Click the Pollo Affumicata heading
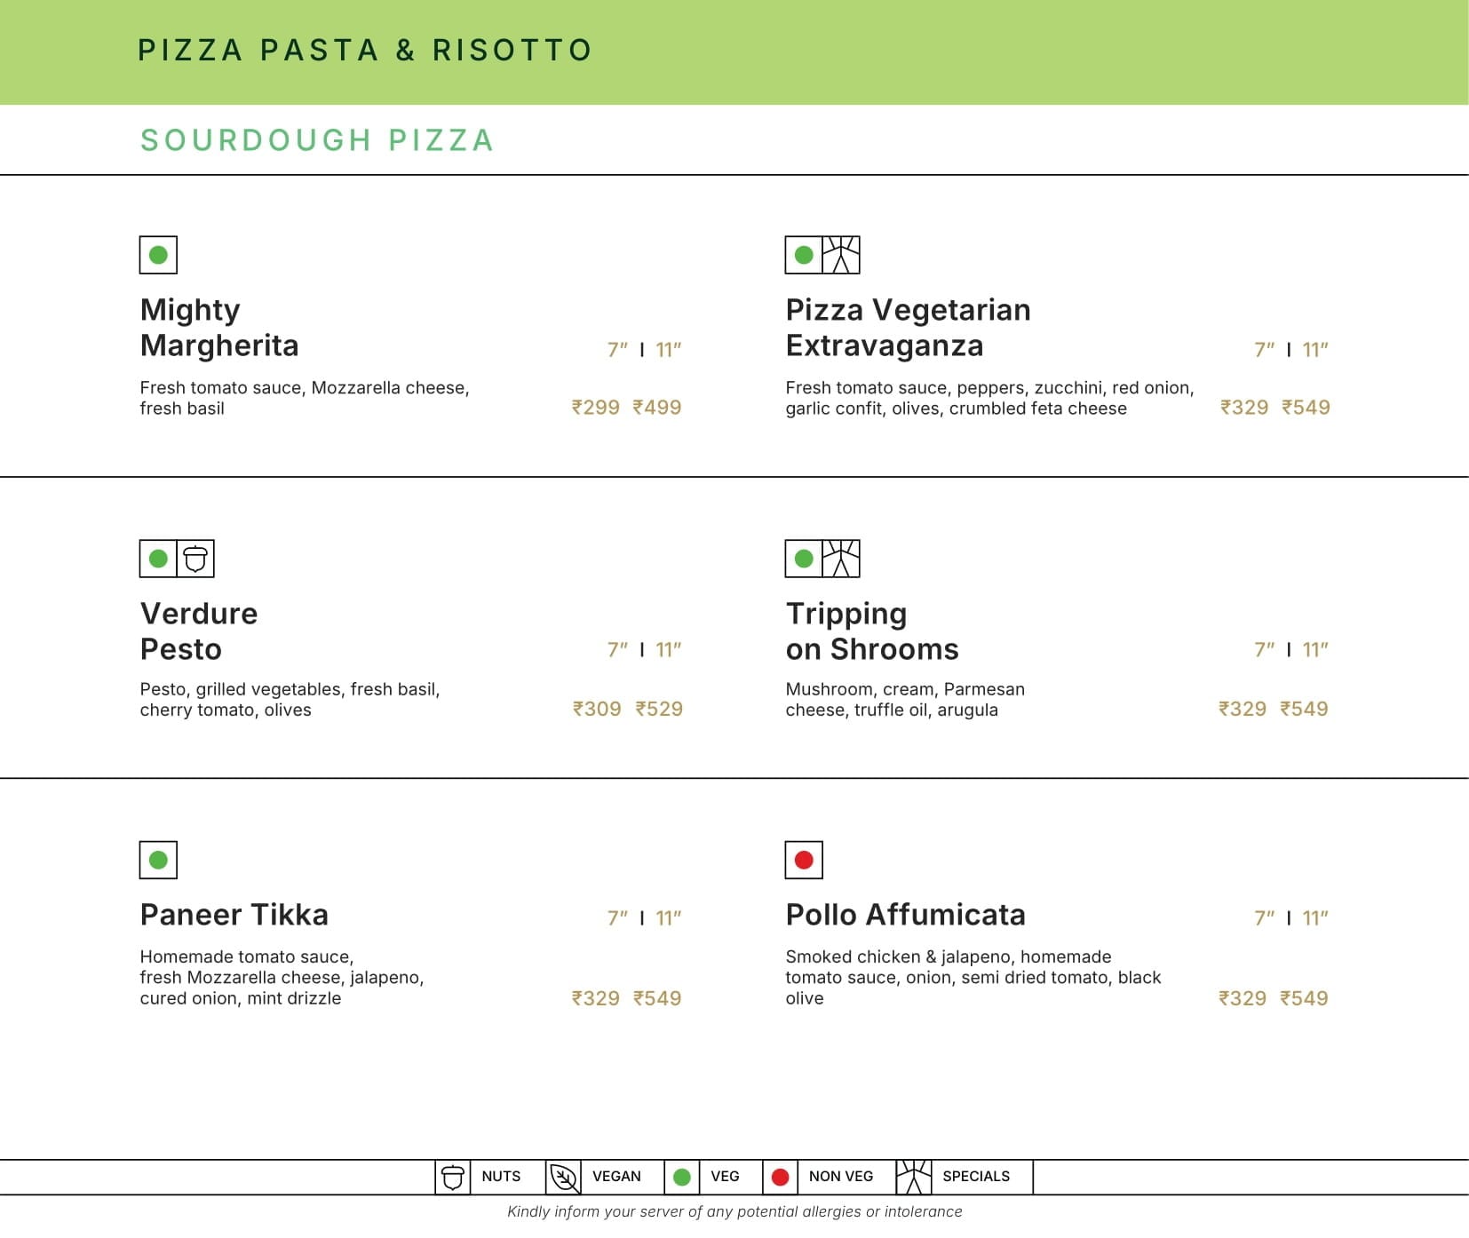 coord(905,915)
